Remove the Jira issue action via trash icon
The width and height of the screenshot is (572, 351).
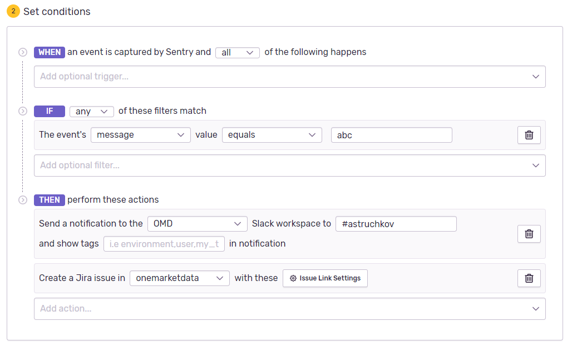pos(529,278)
